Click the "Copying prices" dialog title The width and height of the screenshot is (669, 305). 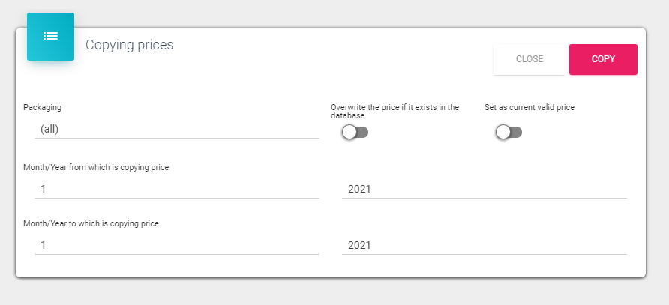point(129,45)
